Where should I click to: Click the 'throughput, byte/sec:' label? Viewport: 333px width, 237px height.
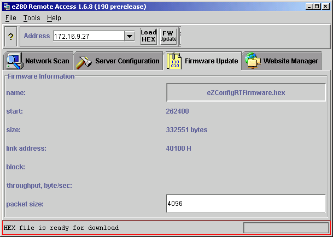pyautogui.click(x=39, y=186)
